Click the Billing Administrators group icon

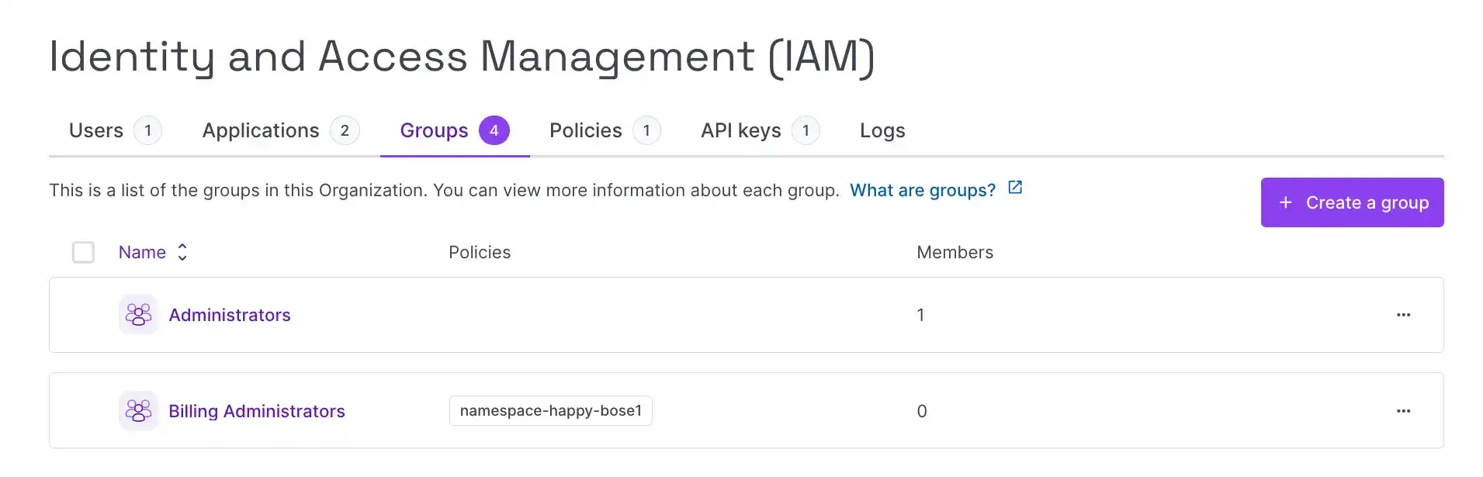tap(139, 411)
